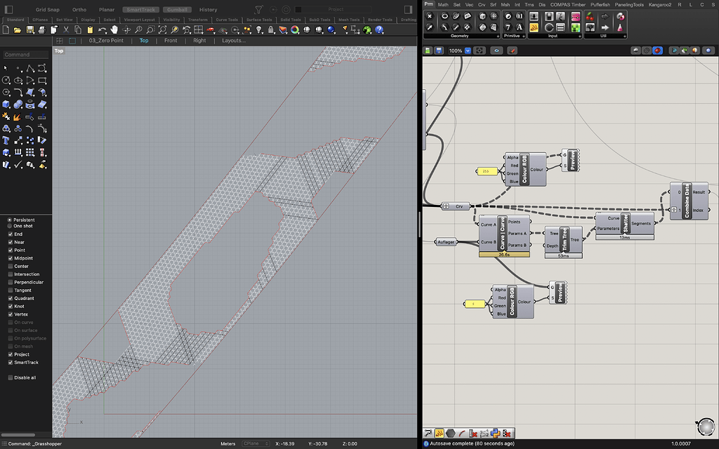Click Grasshopper zoom extents icon

pos(480,51)
